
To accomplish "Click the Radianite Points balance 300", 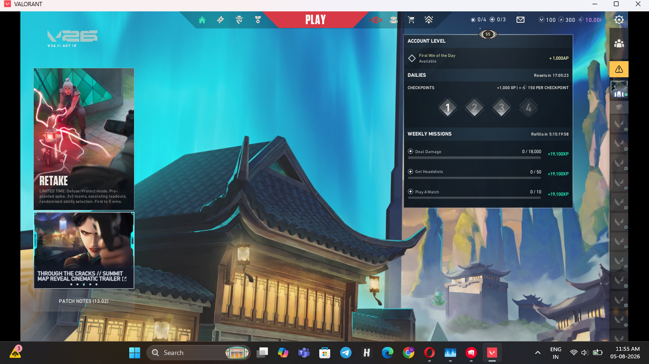I will coord(567,20).
